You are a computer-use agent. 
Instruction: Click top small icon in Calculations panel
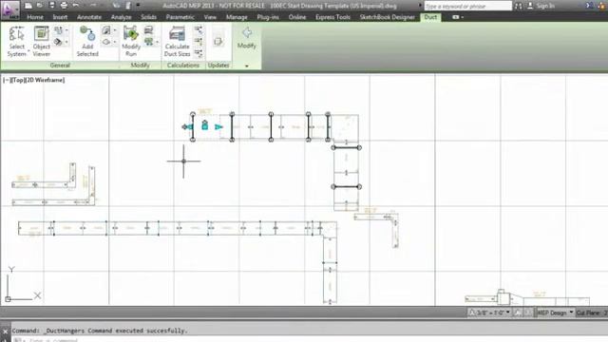pyautogui.click(x=199, y=29)
